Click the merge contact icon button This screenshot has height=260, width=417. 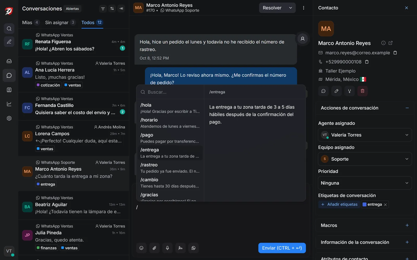349,91
